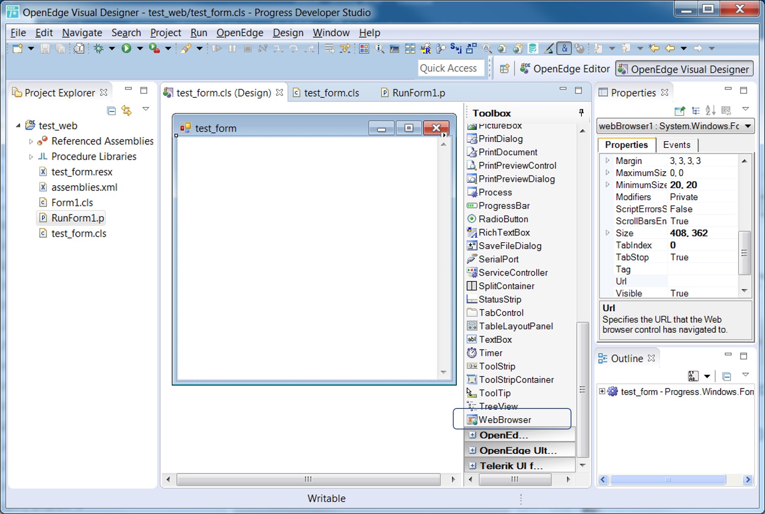
Task: Toggle Show Categories in Properties view
Action: (x=696, y=111)
